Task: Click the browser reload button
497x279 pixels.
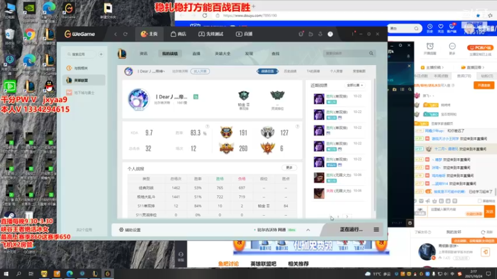Action: [205, 15]
